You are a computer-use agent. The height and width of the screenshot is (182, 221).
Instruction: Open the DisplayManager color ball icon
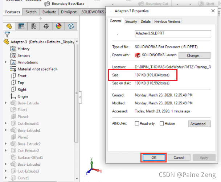[58, 26]
